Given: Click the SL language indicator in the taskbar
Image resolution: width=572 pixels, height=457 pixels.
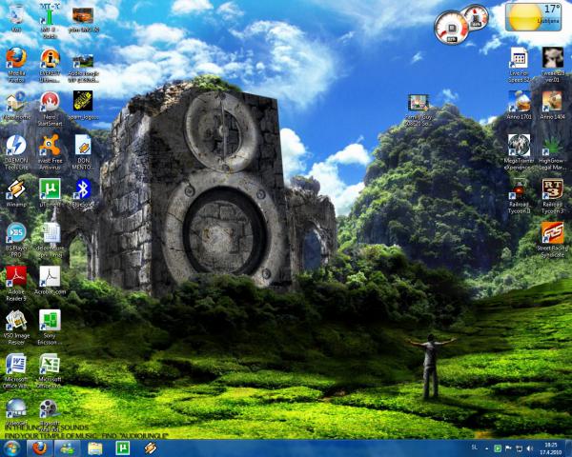Looking at the screenshot, I should tap(475, 447).
